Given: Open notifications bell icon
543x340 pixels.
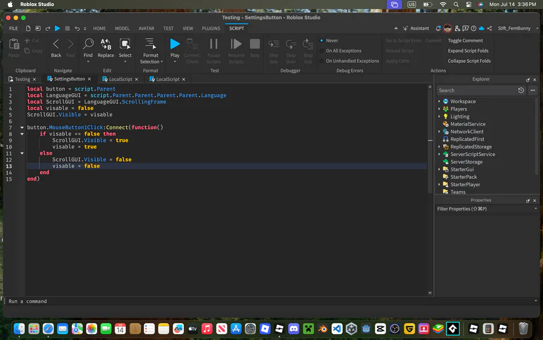Looking at the screenshot, I should (438, 28).
